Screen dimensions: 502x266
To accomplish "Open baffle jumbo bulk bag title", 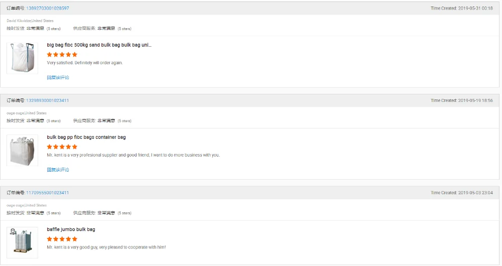I will click(x=71, y=229).
